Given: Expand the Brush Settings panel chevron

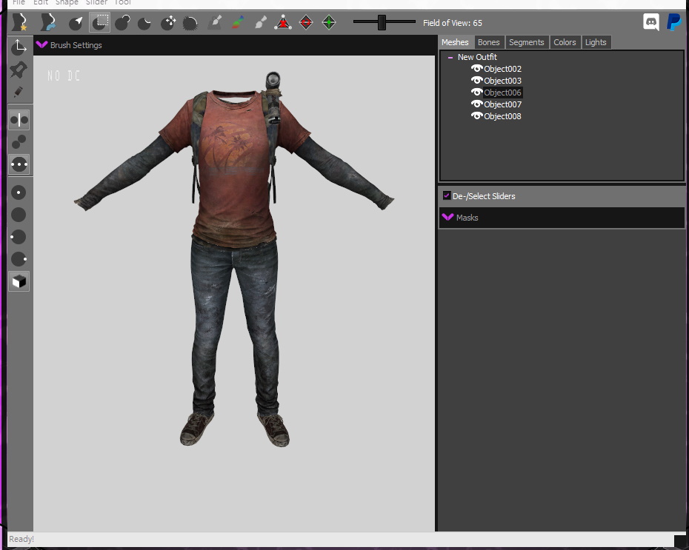Looking at the screenshot, I should pyautogui.click(x=41, y=44).
